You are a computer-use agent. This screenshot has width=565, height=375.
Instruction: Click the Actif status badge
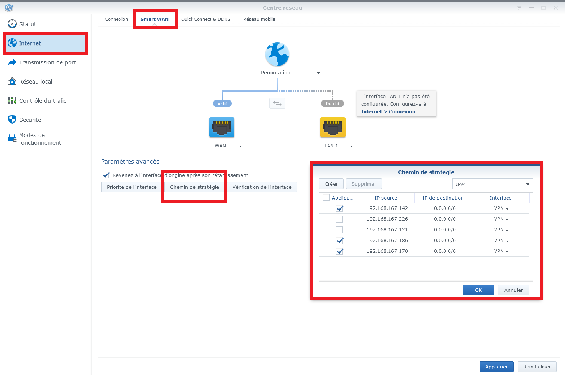pyautogui.click(x=222, y=104)
